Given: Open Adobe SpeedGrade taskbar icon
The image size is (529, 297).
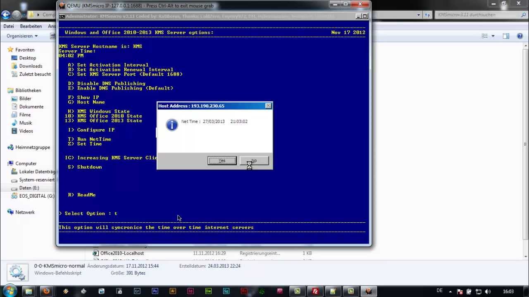Looking at the screenshot, I should (x=226, y=291).
